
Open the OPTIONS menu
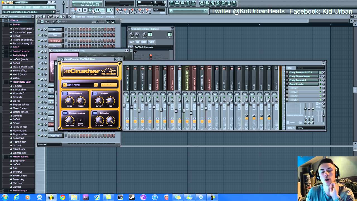tap(37, 7)
